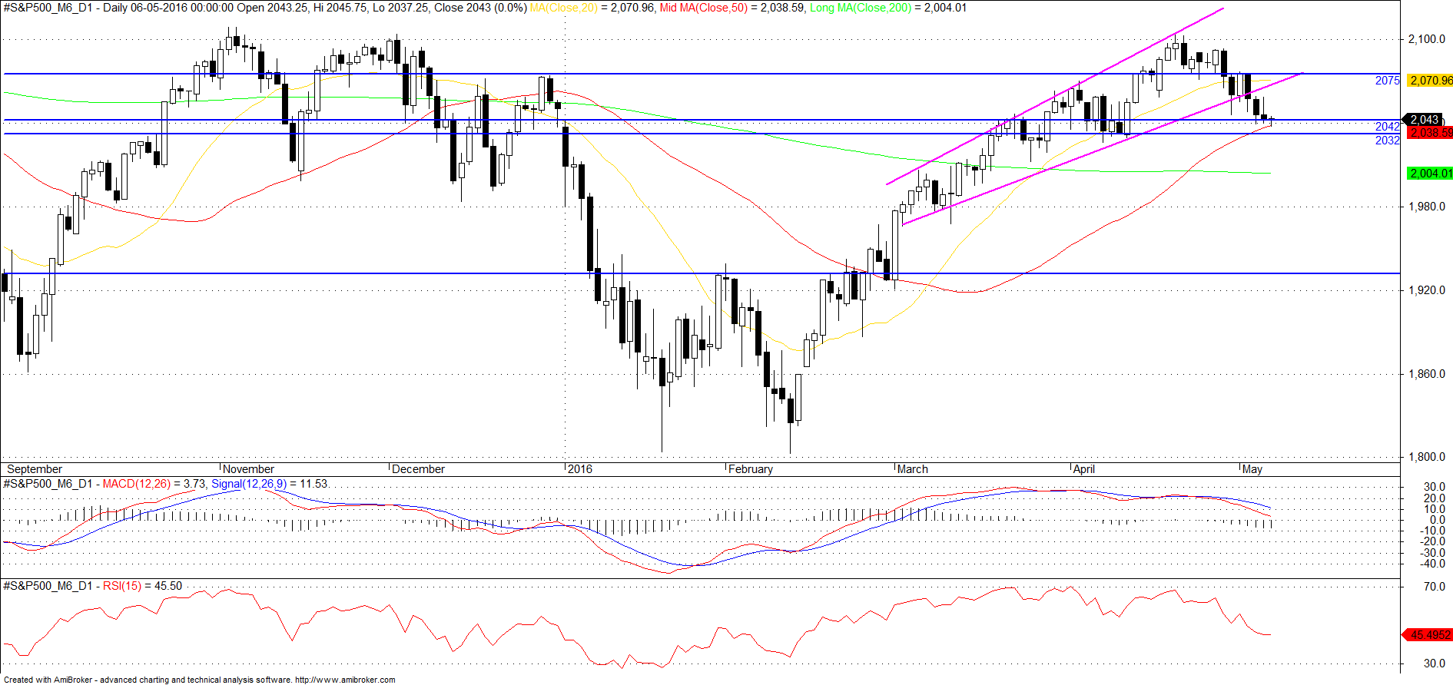Click the 1,980 price axis label
The image size is (1453, 685).
coord(1427,207)
